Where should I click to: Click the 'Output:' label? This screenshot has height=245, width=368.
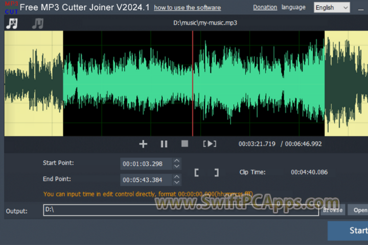coord(17,211)
